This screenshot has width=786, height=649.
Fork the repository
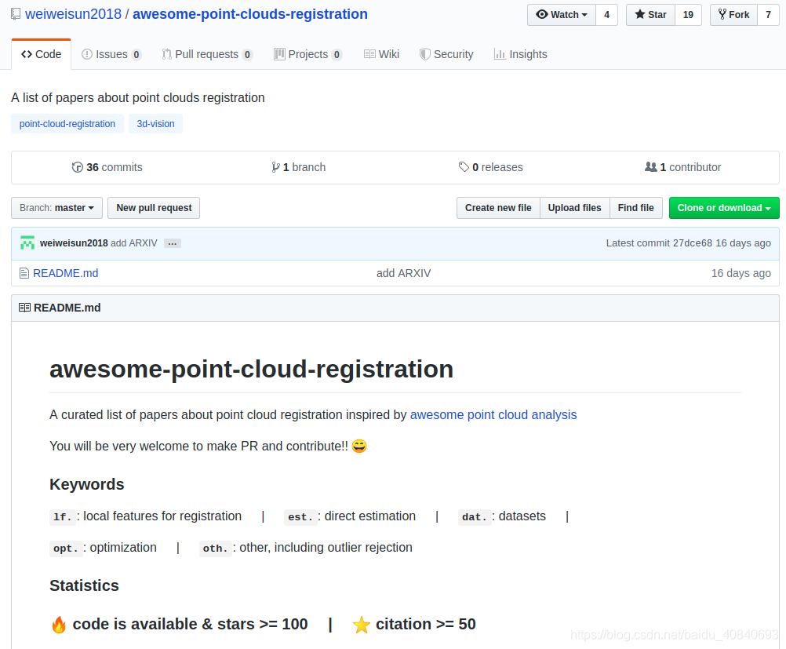[x=733, y=15]
